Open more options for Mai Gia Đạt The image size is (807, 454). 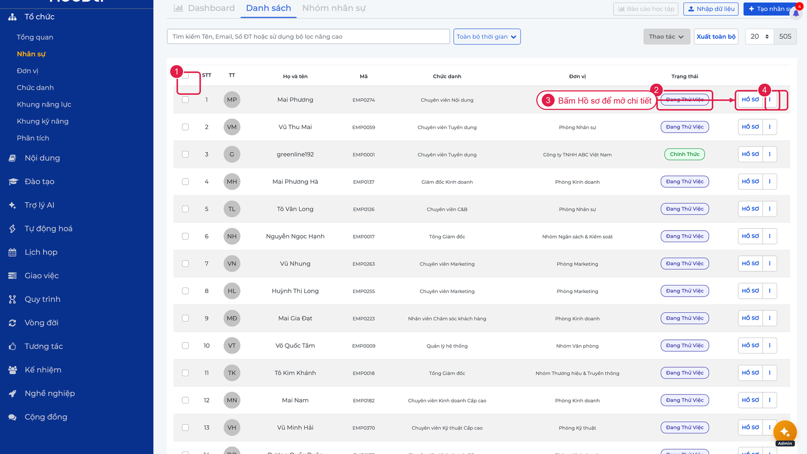(x=770, y=318)
